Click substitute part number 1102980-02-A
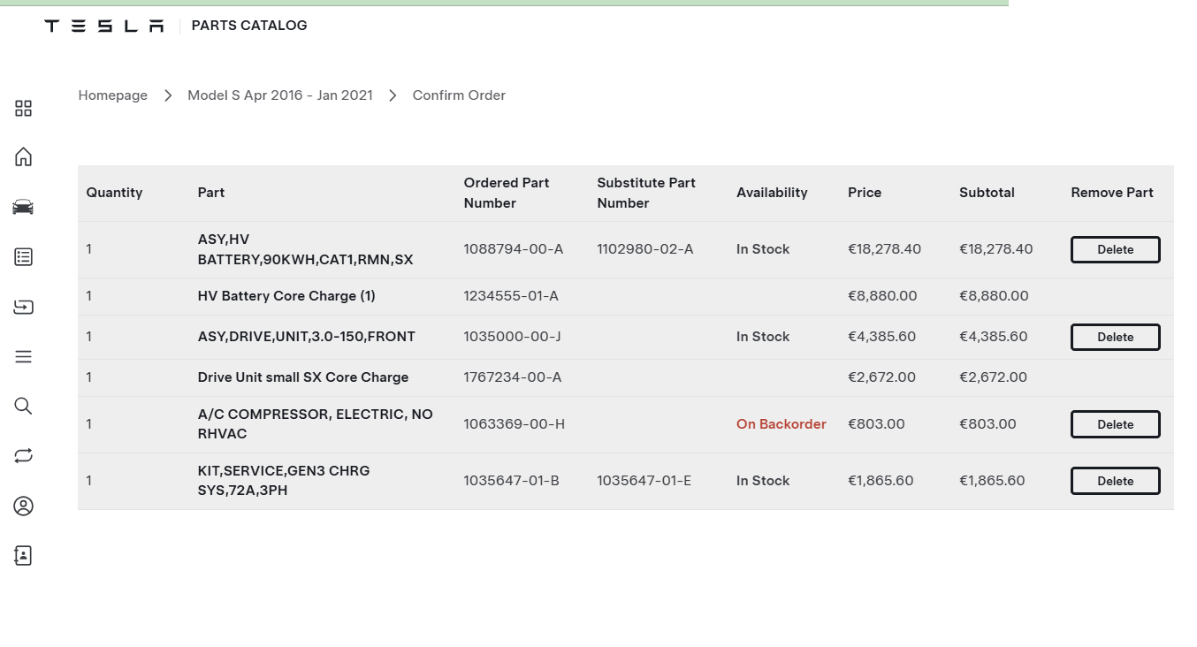The height and width of the screenshot is (647, 1197). 645,249
